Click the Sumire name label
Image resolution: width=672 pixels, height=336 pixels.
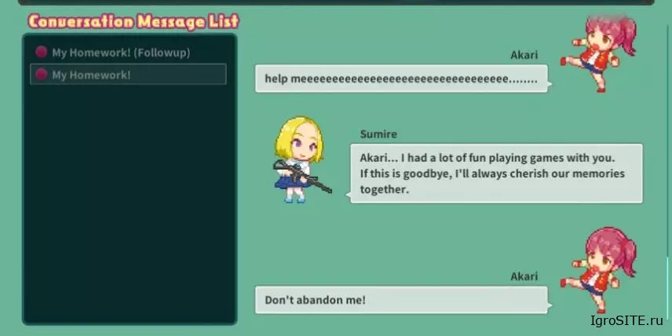378,134
